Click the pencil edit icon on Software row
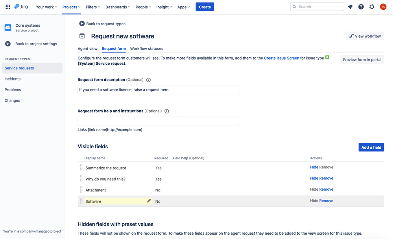The width and height of the screenshot is (393, 239). (149, 201)
